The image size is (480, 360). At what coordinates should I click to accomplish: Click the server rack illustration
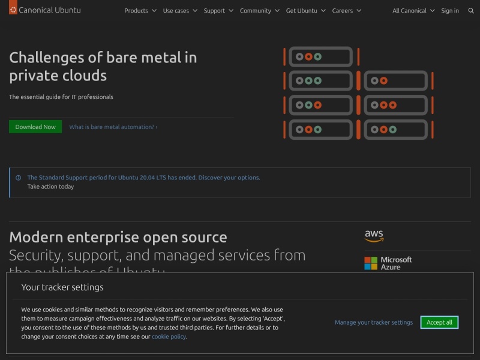click(x=358, y=93)
